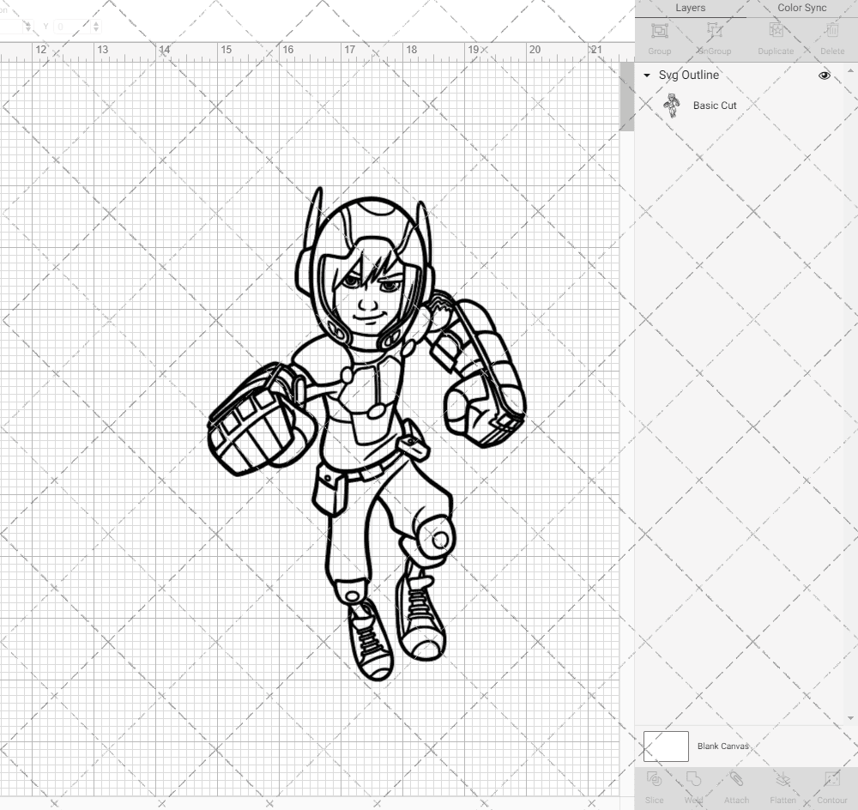Screen dimensions: 858x810
Task: Select the Svg Outline group label
Action: click(x=688, y=75)
